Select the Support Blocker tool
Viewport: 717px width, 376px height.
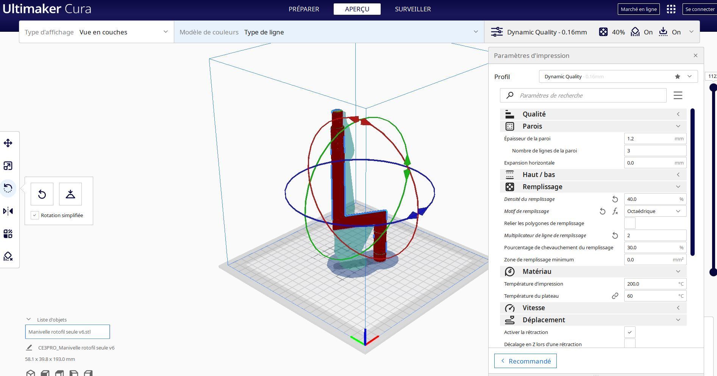click(x=8, y=256)
